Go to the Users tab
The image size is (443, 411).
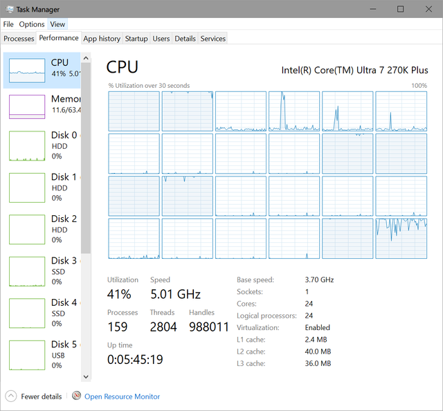[161, 39]
